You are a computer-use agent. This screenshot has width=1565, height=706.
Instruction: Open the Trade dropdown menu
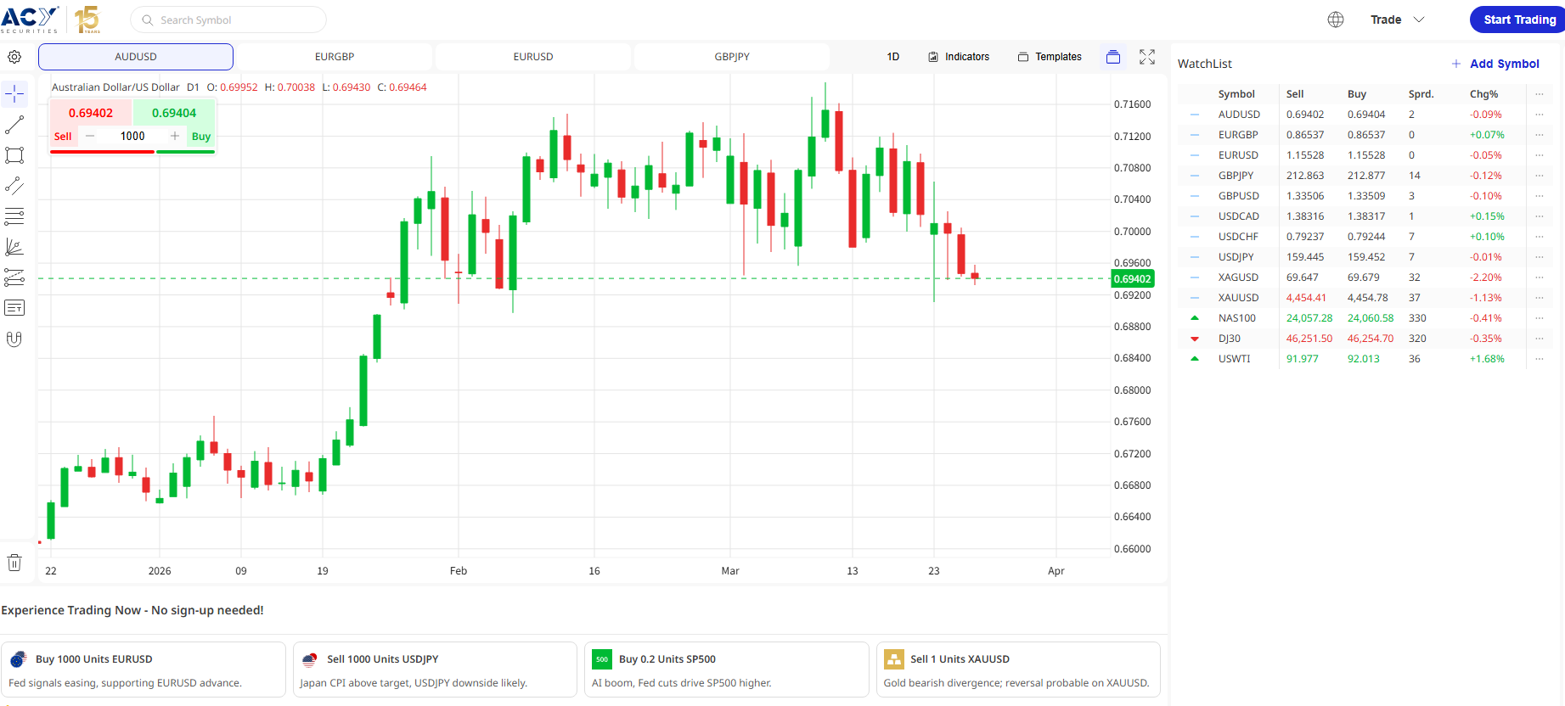tap(1397, 20)
